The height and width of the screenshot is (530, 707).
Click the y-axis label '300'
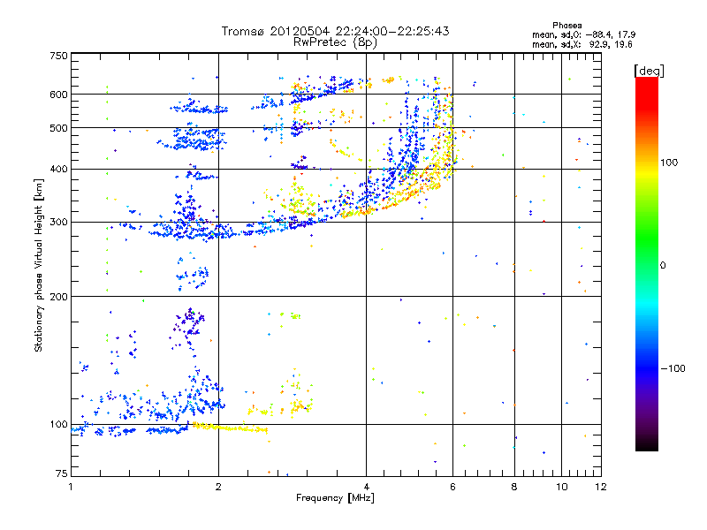[58, 222]
